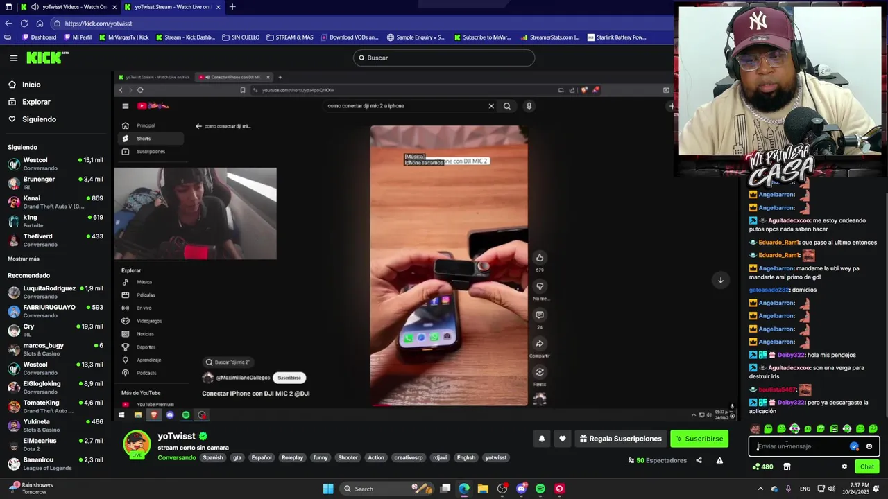Open SIN CUELLO bookmark folder
The width and height of the screenshot is (888, 499).
click(241, 37)
